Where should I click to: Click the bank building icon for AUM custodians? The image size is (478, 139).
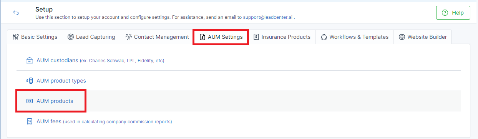coord(30,60)
